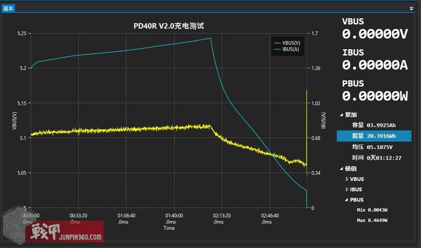Screen dimensions: 421x248
Task: Click the 01:06:40 time axis label
Action: point(126,216)
